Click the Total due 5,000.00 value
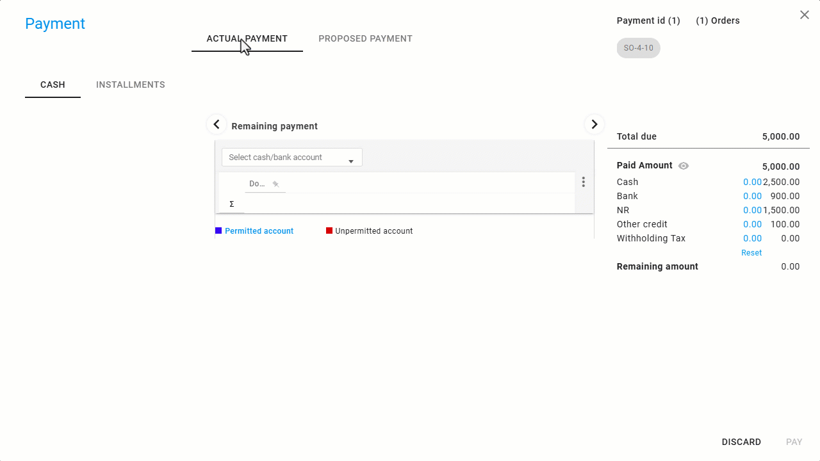Image resolution: width=820 pixels, height=461 pixels. point(781,136)
